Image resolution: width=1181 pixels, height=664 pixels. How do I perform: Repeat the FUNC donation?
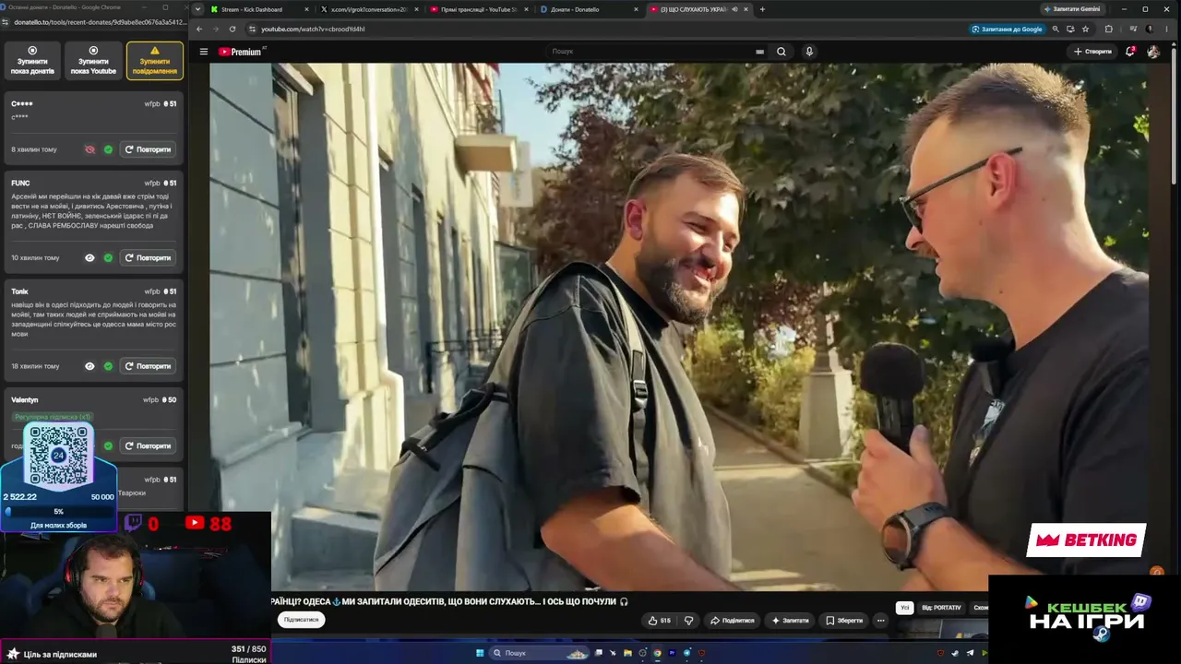click(x=148, y=258)
